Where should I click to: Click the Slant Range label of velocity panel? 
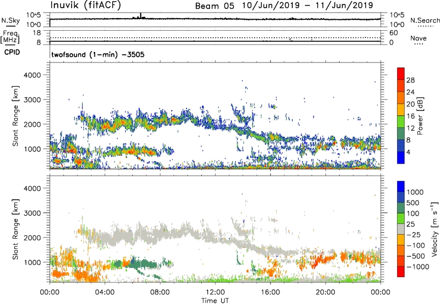15,229
